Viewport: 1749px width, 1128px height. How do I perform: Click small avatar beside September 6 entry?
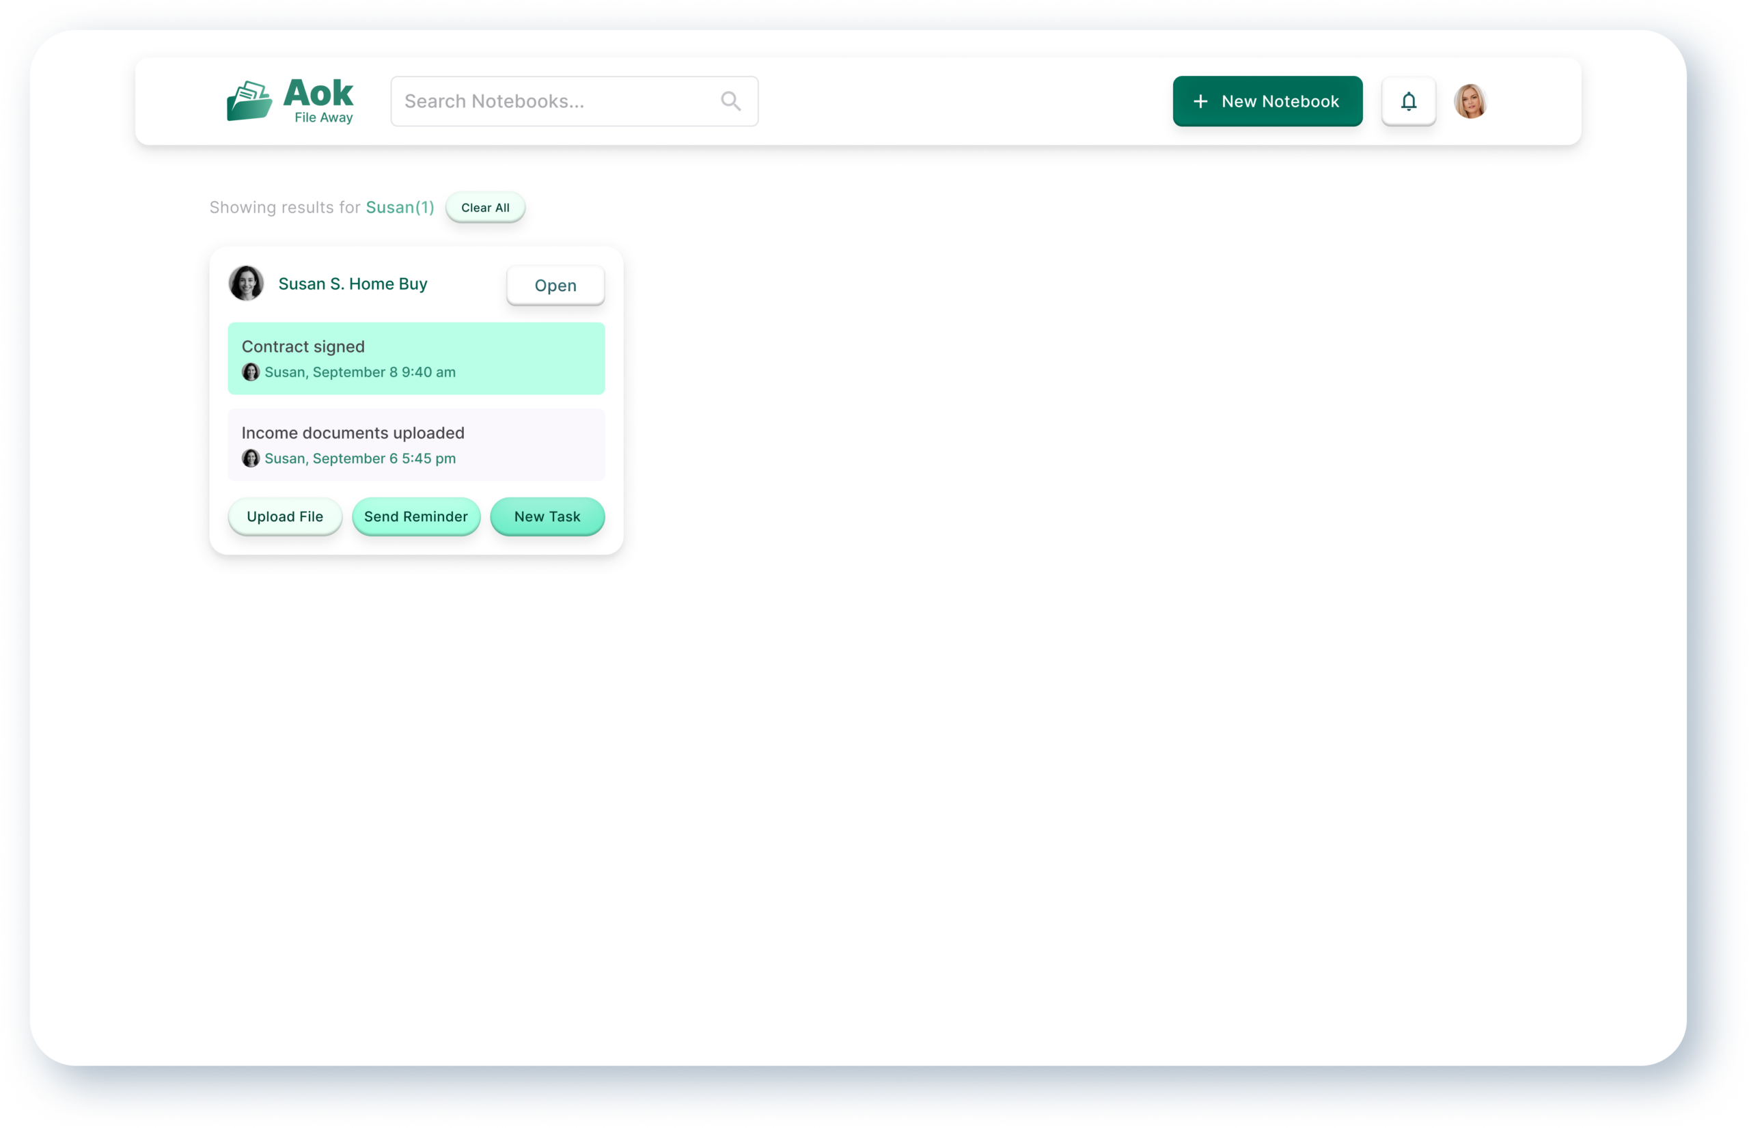pyautogui.click(x=251, y=458)
